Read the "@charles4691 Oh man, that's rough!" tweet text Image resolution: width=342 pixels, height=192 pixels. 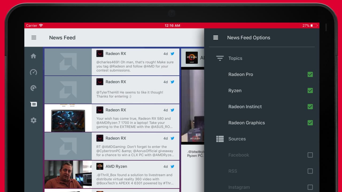pyautogui.click(x=135, y=66)
